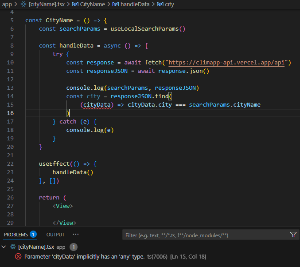
Task: Click the symbol icon before handleData breadcrumb
Action: (x=116, y=4)
